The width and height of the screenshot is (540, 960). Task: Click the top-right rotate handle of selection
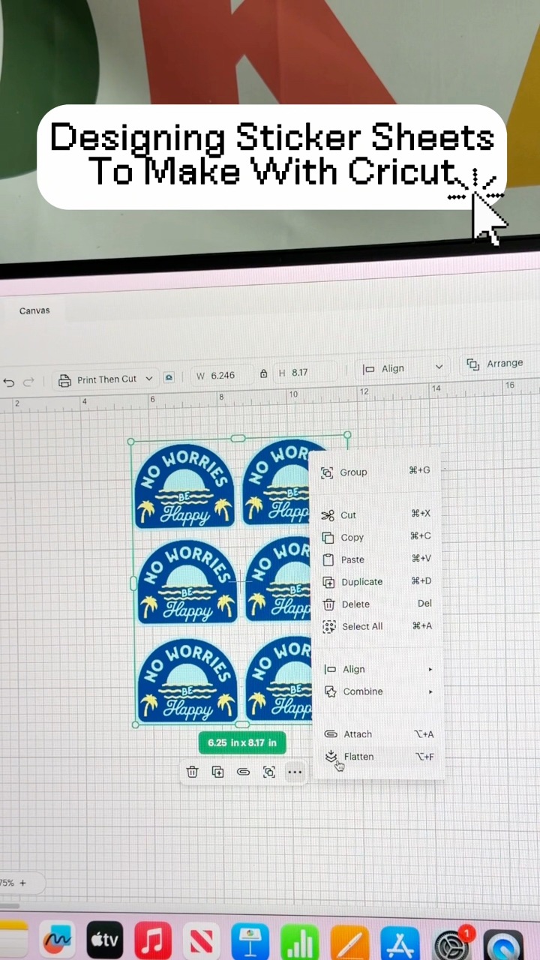coord(347,434)
